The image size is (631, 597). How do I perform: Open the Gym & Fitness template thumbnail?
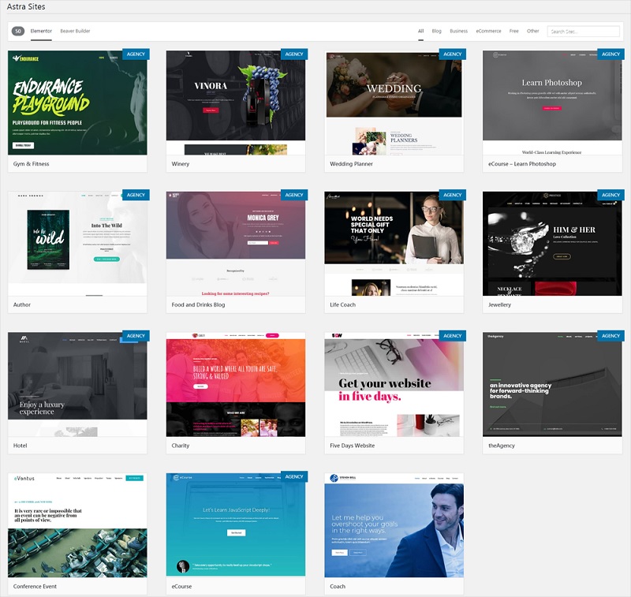[x=77, y=103]
